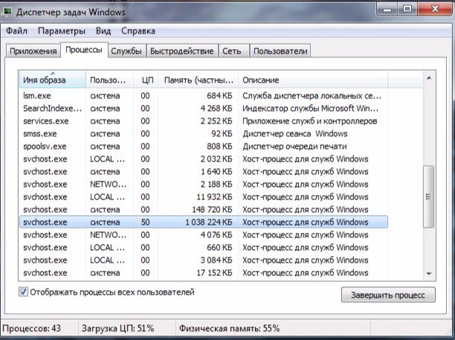The height and width of the screenshot is (340, 455).
Task: Select svchost.exe using 3 084 КБ
Action: tap(203, 260)
